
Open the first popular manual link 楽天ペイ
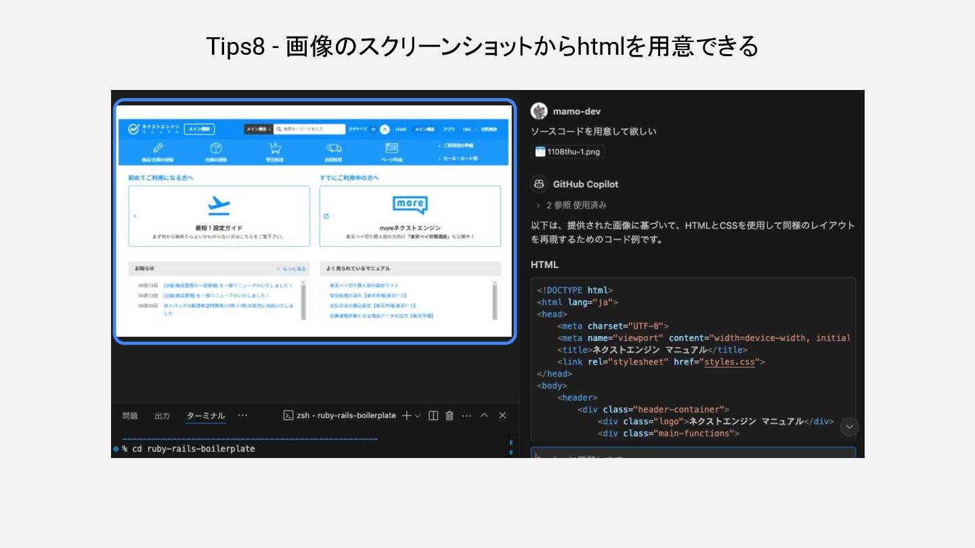(364, 286)
